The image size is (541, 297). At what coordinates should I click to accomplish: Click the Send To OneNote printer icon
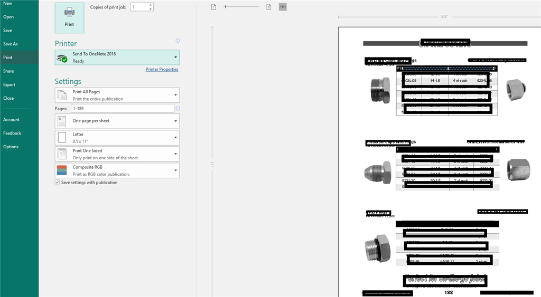(x=62, y=58)
